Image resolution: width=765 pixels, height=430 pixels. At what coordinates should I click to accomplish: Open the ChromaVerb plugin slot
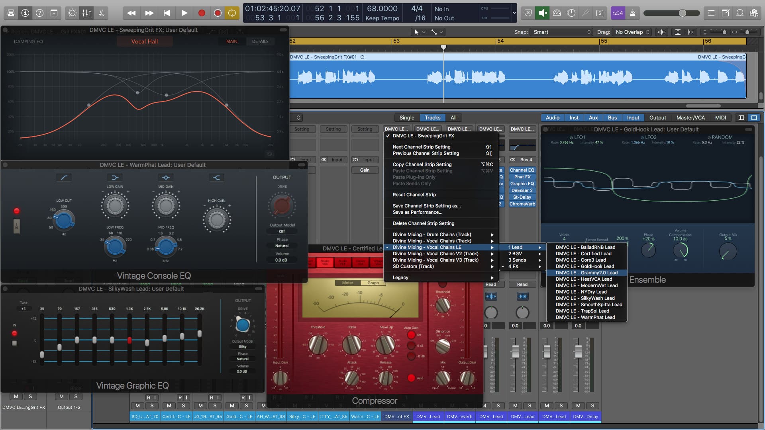click(x=522, y=204)
